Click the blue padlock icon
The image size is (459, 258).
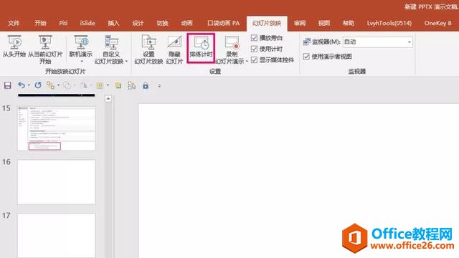pyautogui.click(x=146, y=85)
